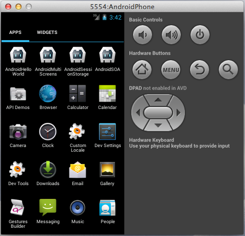245x236 pixels.
Task: Minimize the emulator window
Action: coord(18,7)
